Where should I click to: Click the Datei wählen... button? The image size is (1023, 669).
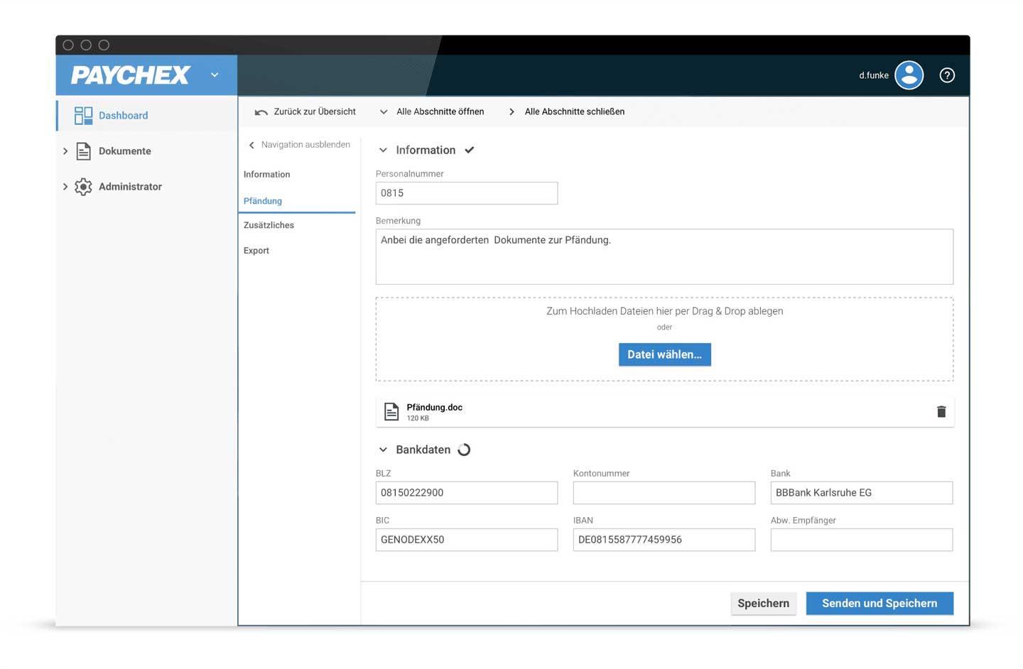664,354
